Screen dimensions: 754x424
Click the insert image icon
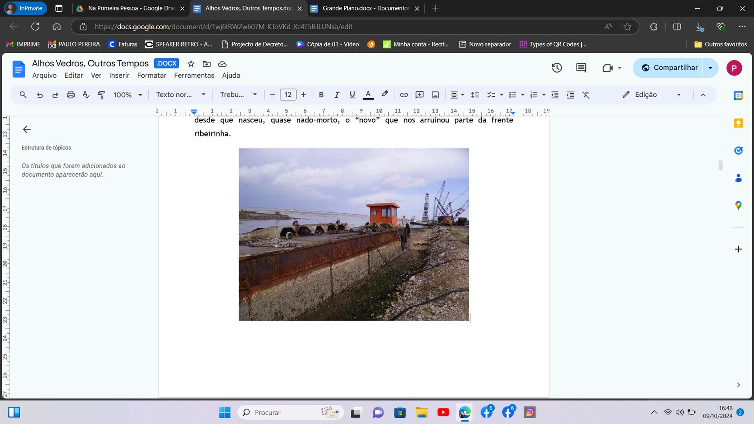[x=435, y=95]
